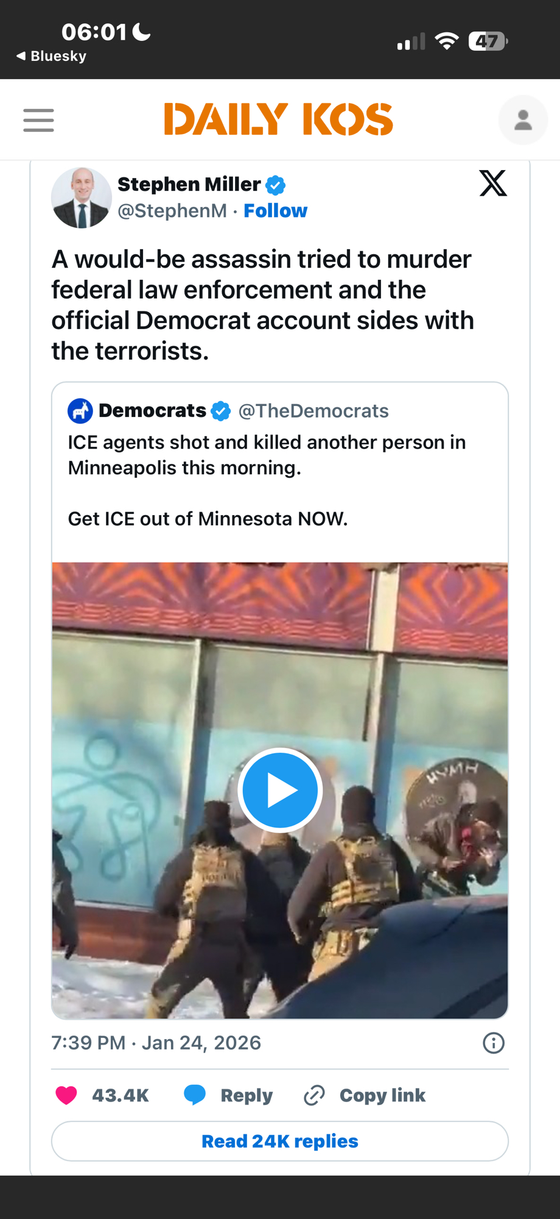Click the Copy link label
This screenshot has height=1219, width=560.
pyautogui.click(x=382, y=1095)
